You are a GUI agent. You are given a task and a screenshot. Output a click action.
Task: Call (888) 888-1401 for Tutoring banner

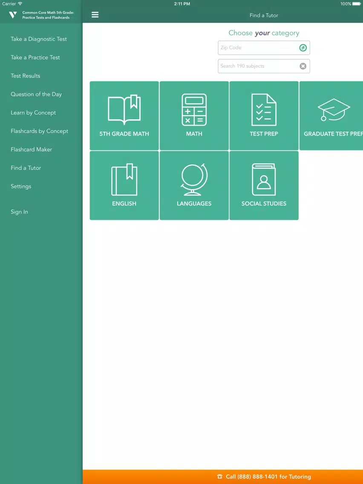coord(223,477)
